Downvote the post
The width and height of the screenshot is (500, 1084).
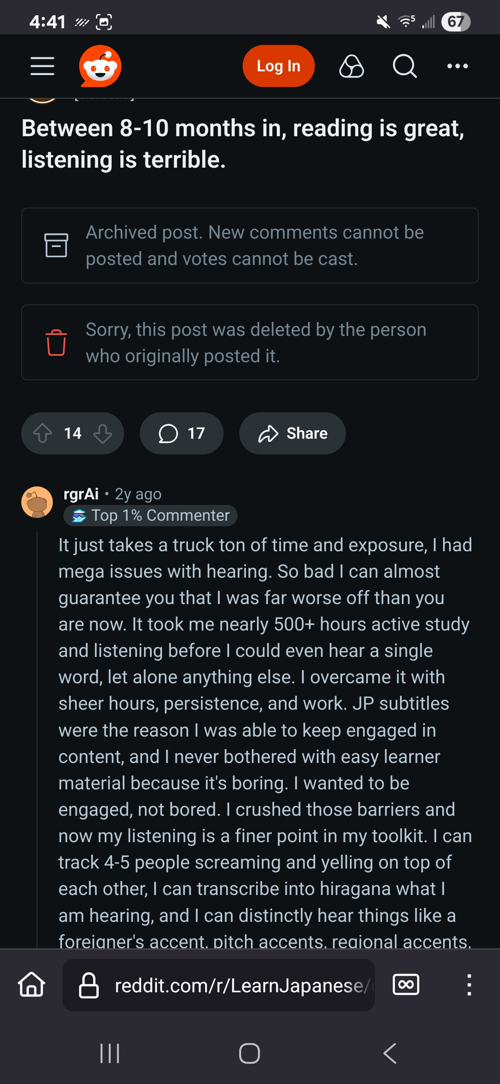click(102, 434)
